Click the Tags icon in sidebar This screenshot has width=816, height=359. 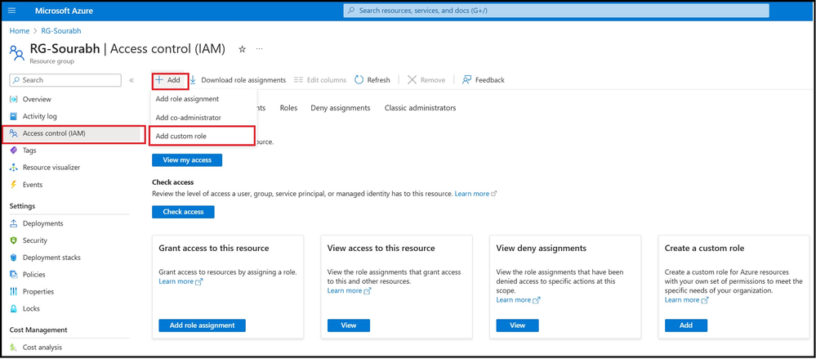[x=14, y=150]
